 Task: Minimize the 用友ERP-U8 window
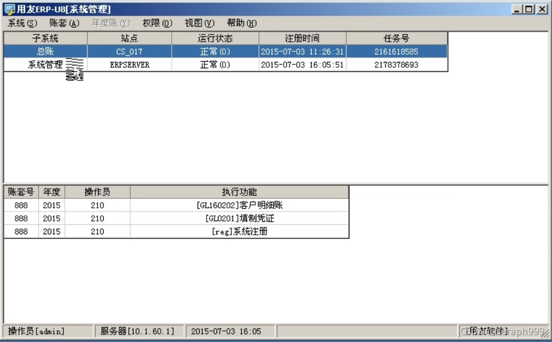(x=517, y=9)
